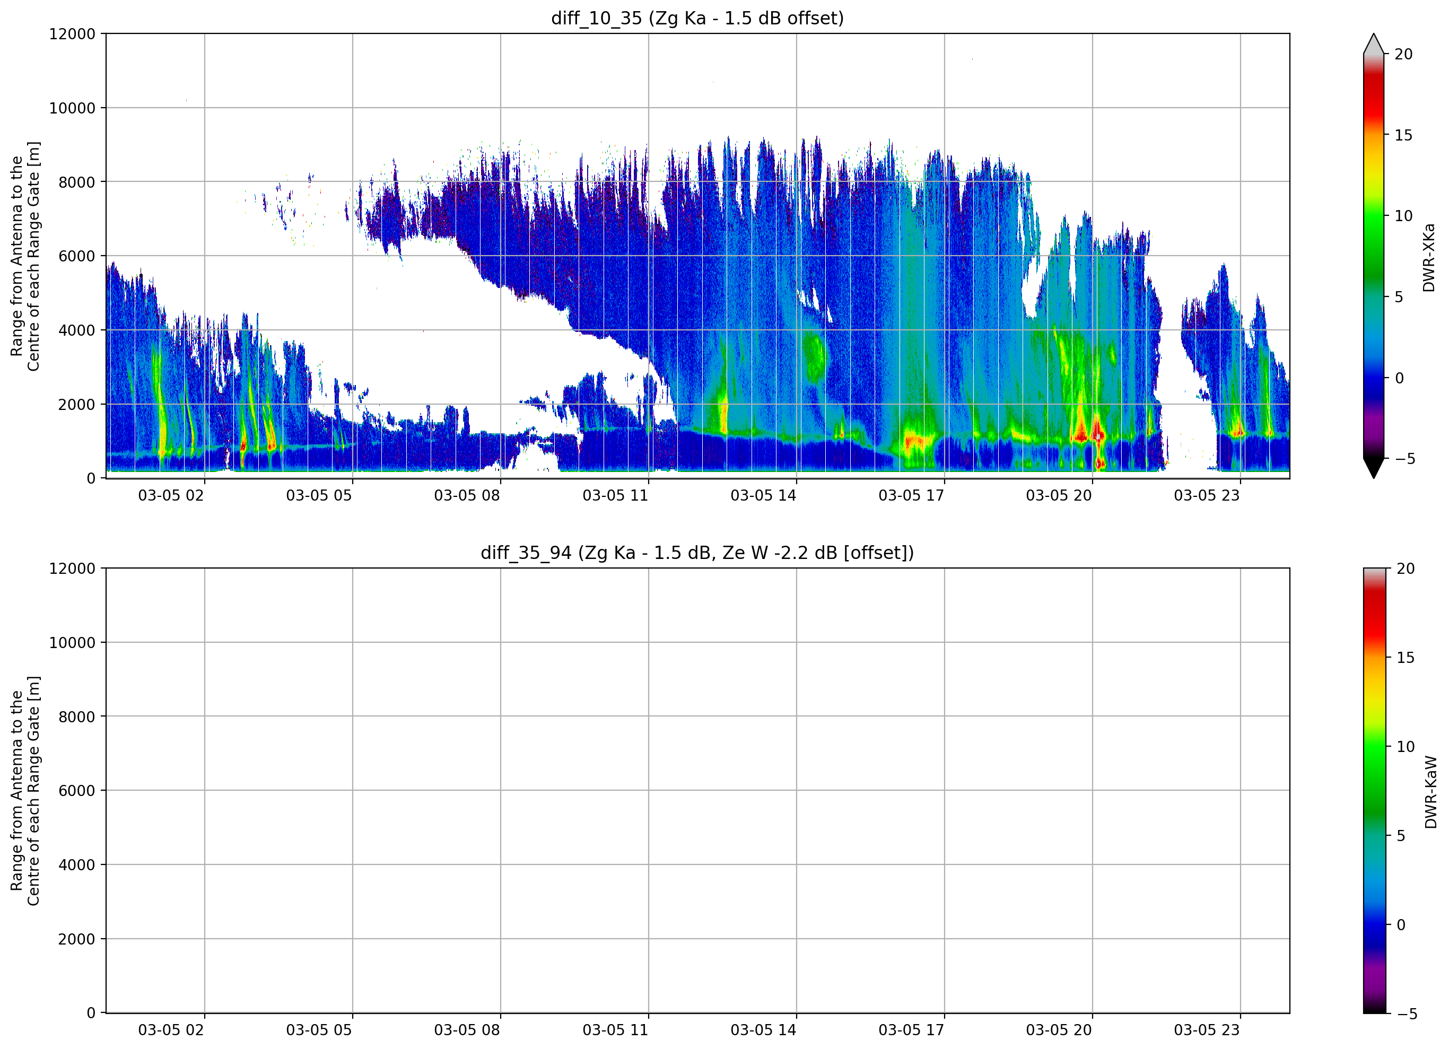Select red region of top colorbar
The width and height of the screenshot is (1449, 1049).
click(1374, 102)
